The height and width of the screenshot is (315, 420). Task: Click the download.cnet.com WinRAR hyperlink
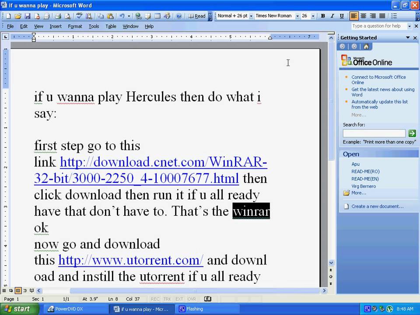pyautogui.click(x=150, y=170)
